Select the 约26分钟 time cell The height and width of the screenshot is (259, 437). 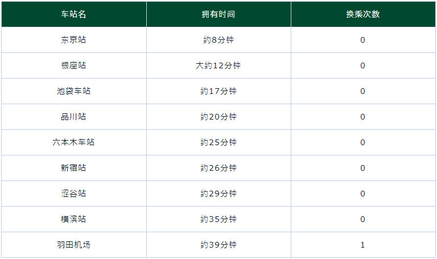click(x=218, y=168)
